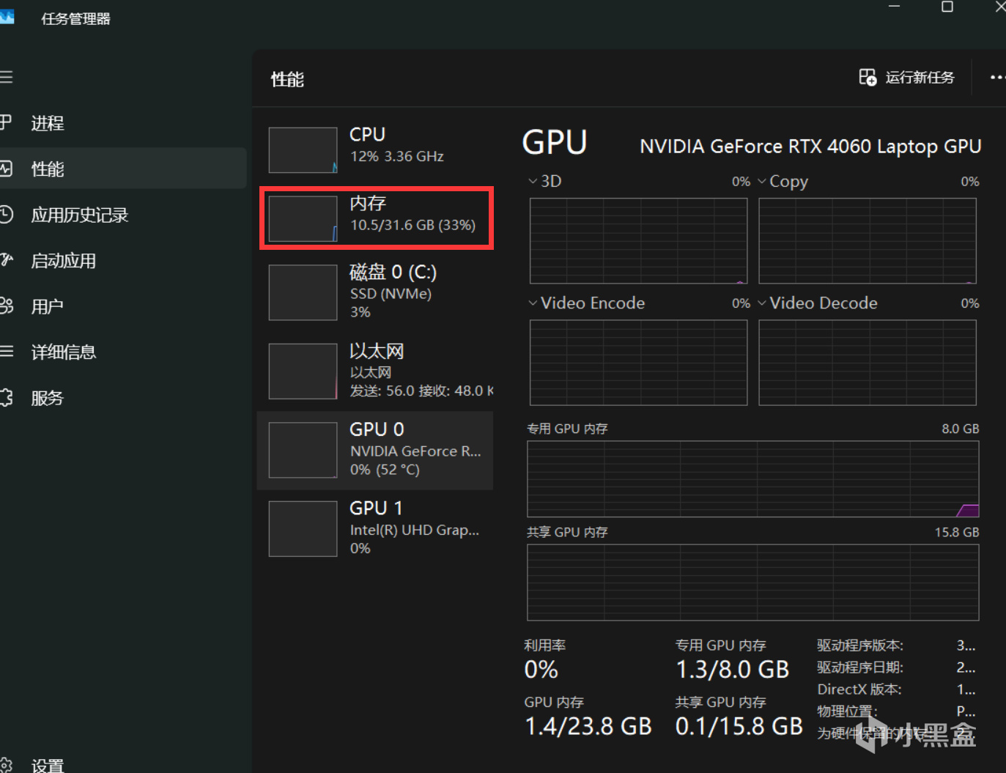Click the Memory (内存) entry label

coord(368,203)
